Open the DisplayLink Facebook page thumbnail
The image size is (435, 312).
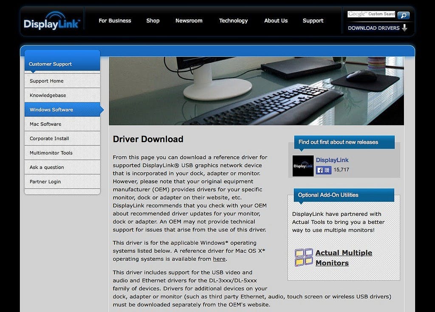click(303, 166)
